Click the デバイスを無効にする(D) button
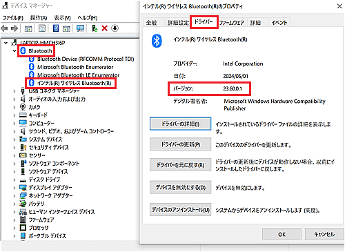345x252 pixels. click(x=180, y=187)
